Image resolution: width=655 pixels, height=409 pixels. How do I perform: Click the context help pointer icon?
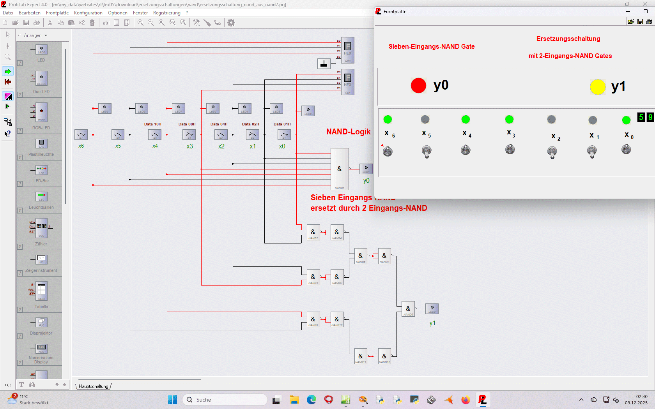coord(8,134)
